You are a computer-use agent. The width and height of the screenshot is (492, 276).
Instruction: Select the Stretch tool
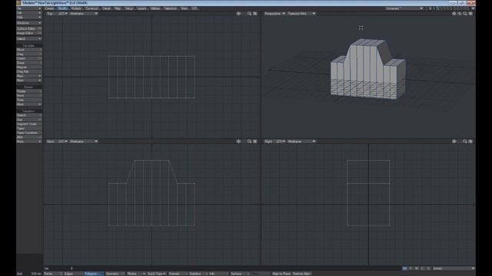(29, 115)
